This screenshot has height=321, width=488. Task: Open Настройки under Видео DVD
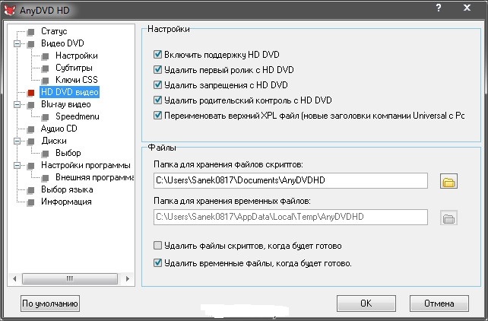pyautogui.click(x=77, y=56)
